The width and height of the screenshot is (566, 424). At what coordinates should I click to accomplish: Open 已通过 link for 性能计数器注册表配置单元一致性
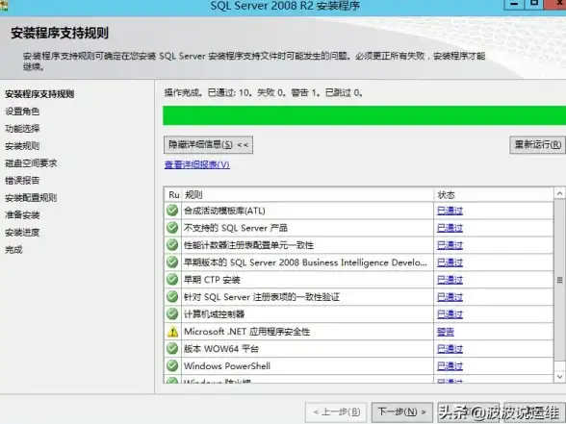coord(450,245)
